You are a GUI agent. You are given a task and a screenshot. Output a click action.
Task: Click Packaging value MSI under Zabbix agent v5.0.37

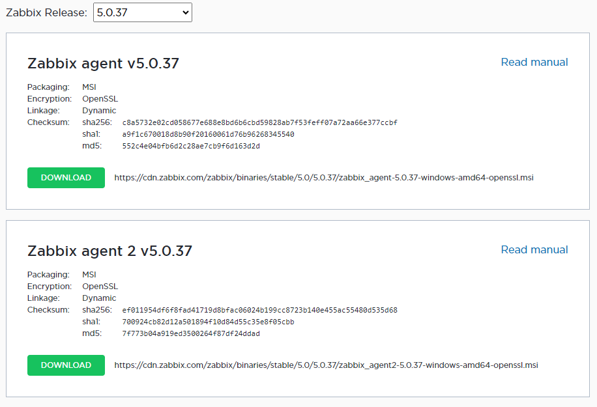pos(89,87)
